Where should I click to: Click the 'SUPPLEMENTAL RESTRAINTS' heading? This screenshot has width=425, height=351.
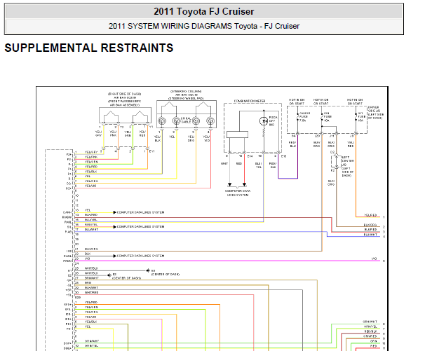click(89, 48)
